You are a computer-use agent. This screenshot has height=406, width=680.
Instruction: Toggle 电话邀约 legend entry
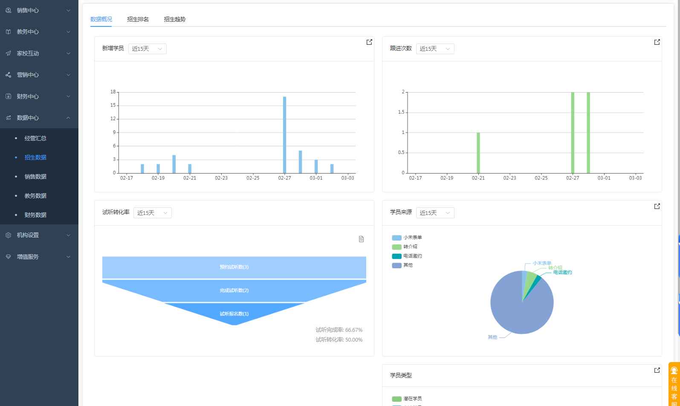click(407, 256)
